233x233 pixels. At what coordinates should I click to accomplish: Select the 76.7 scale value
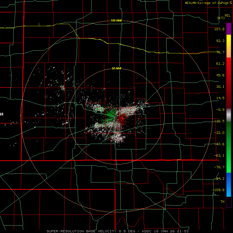[220, 52]
